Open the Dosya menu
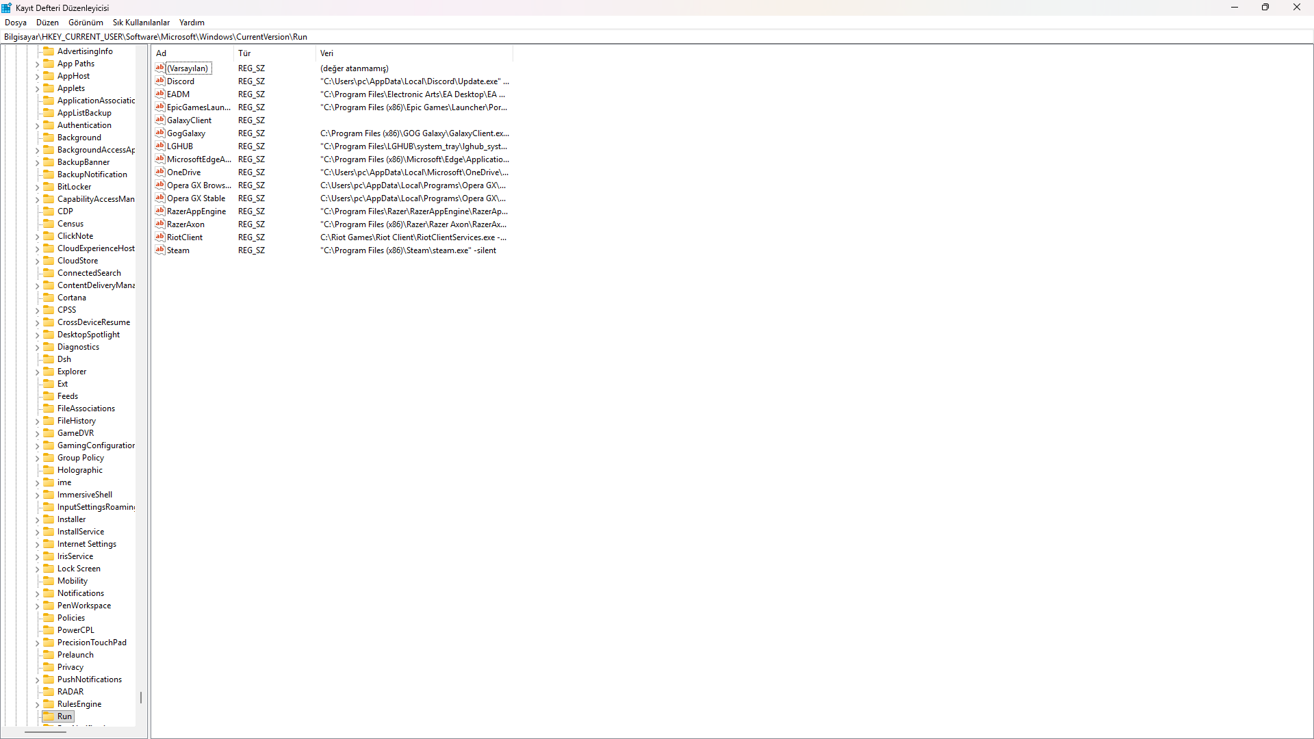Screen dimensions: 1314x739 (x=16, y=23)
